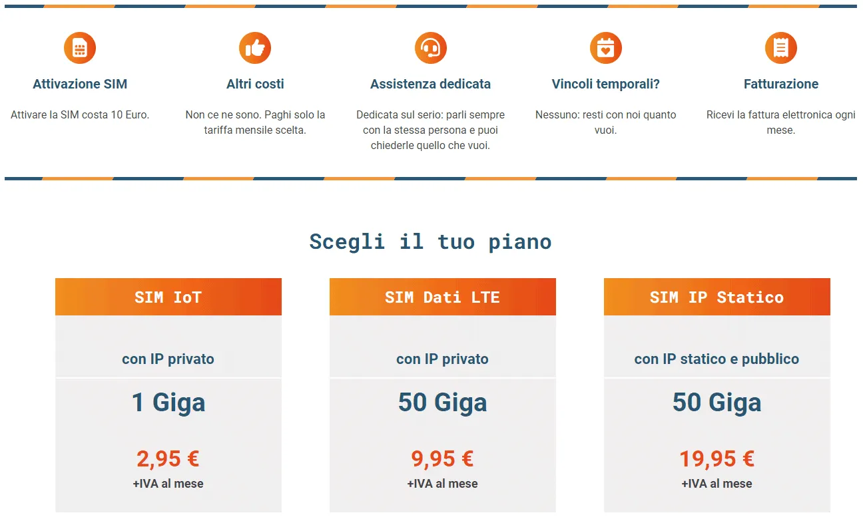Select the SIM IoT plan header
Viewport: 863px width, 523px height.
click(168, 297)
